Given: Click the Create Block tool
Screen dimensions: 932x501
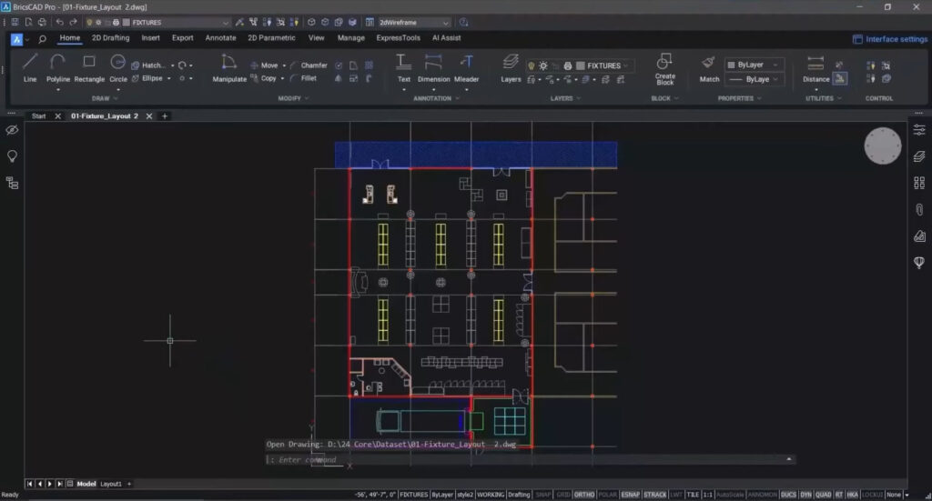Looking at the screenshot, I should click(664, 69).
